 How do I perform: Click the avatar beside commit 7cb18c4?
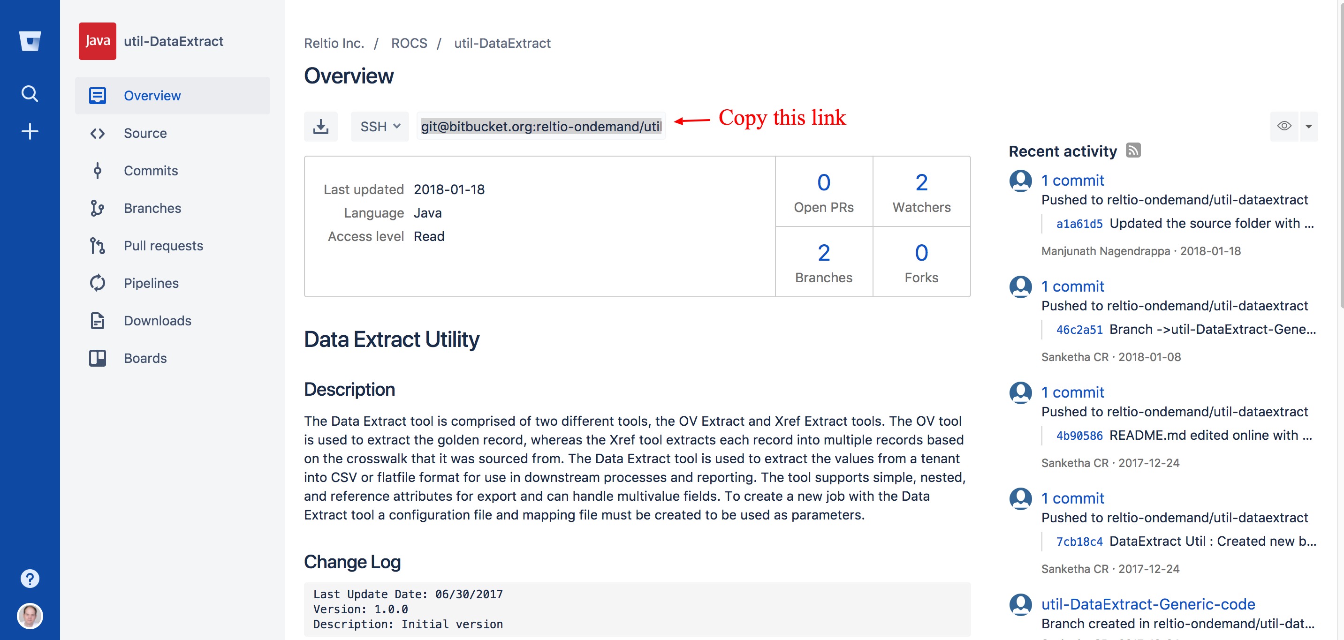click(x=1020, y=499)
